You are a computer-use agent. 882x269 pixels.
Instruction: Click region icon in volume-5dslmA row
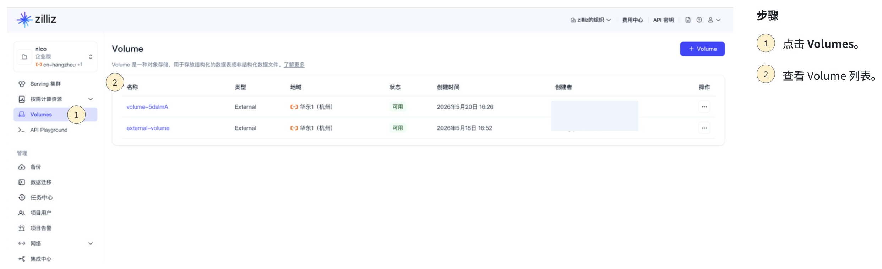(294, 106)
